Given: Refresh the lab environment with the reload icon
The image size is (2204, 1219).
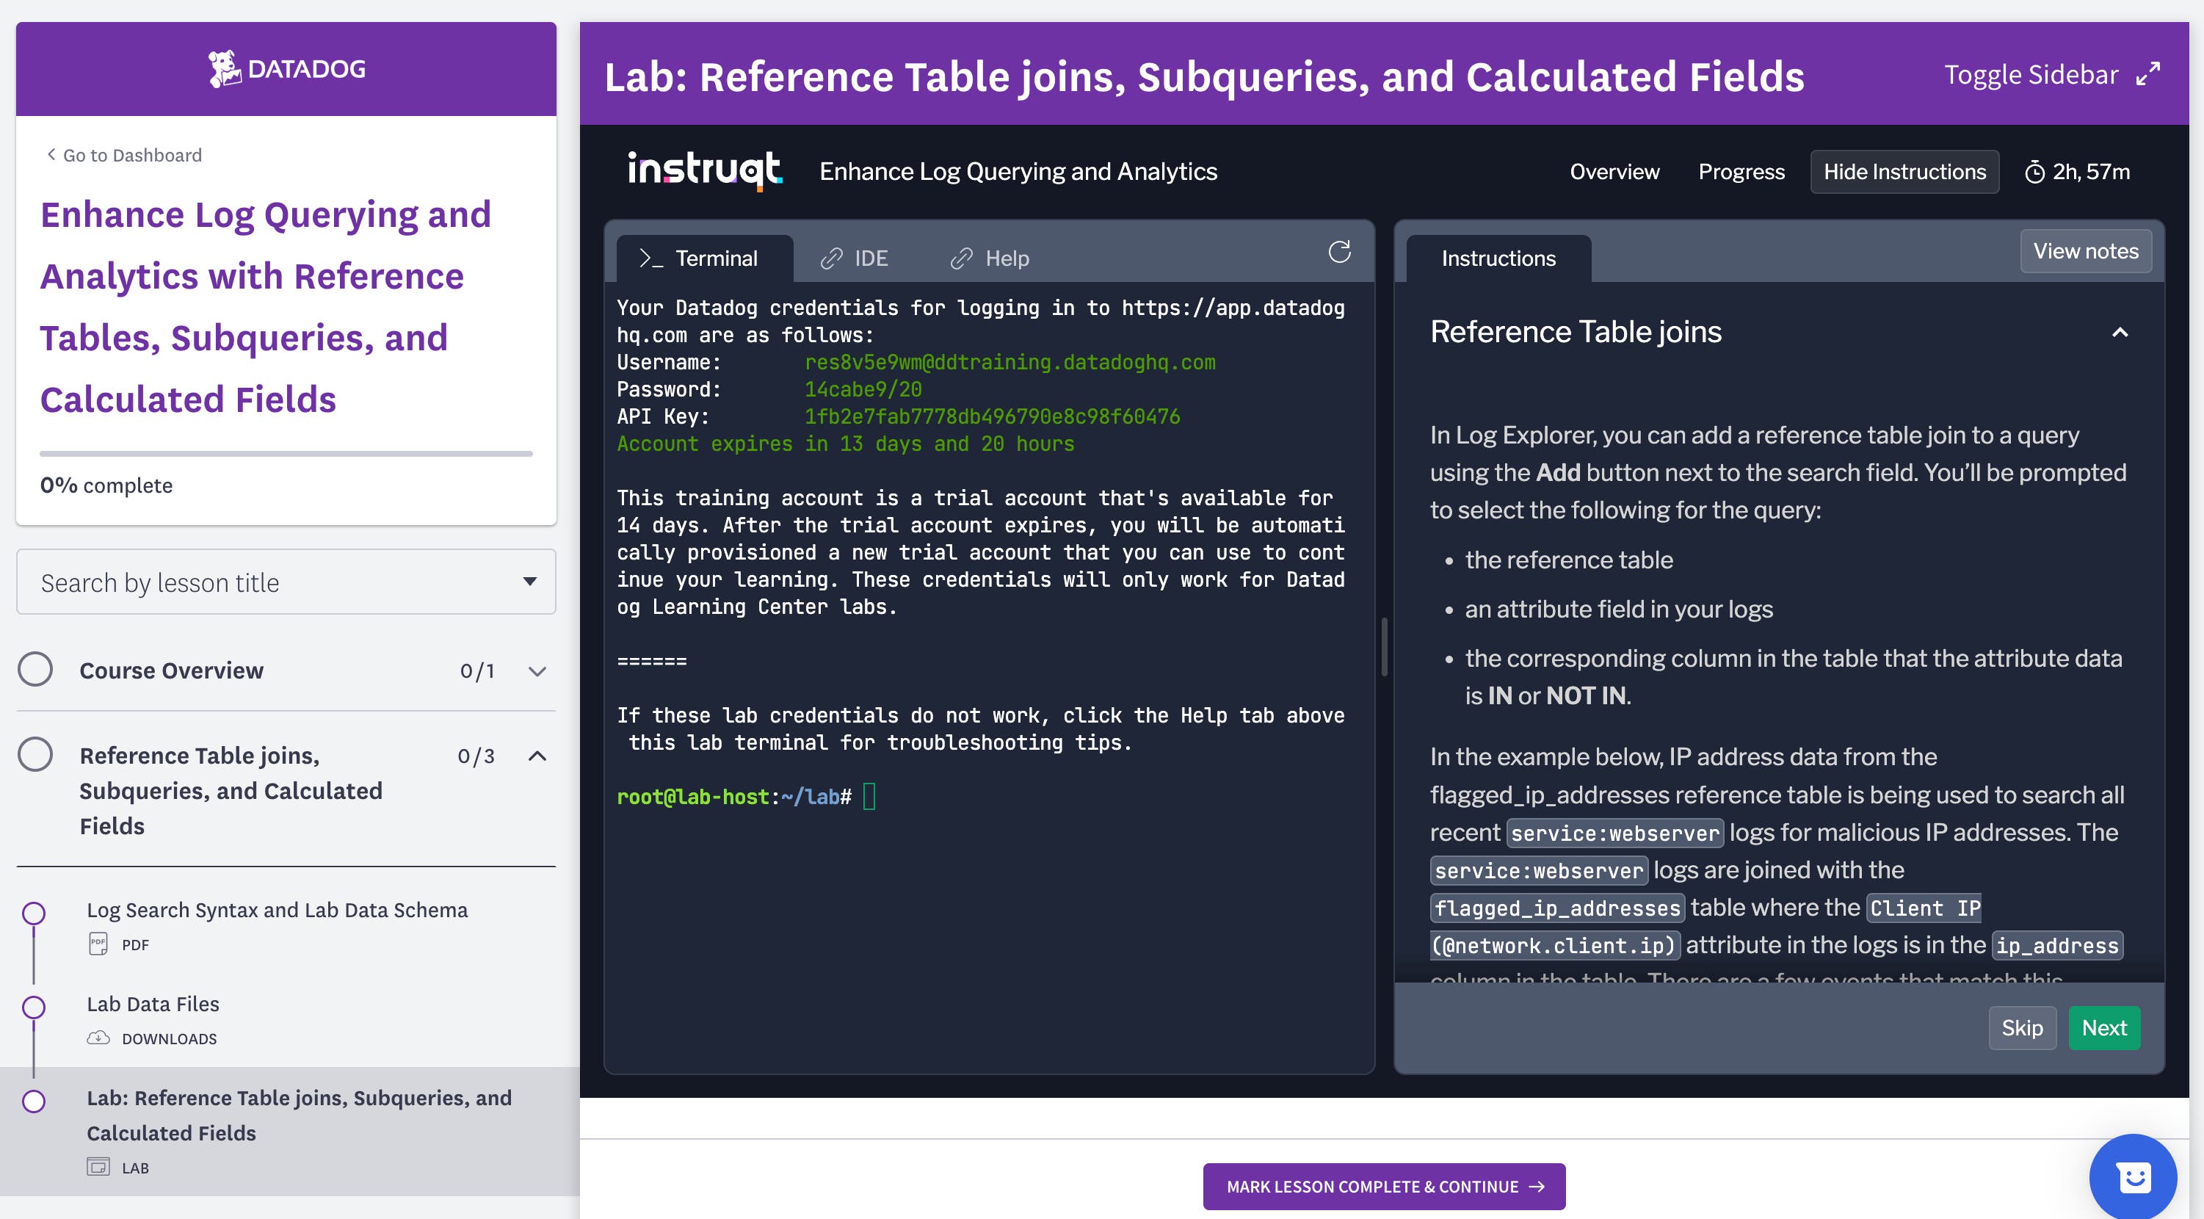Looking at the screenshot, I should pyautogui.click(x=1340, y=252).
